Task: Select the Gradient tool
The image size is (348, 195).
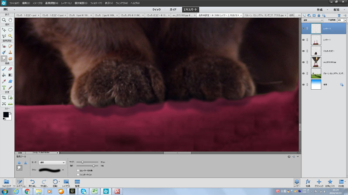Action: [x=10, y=75]
